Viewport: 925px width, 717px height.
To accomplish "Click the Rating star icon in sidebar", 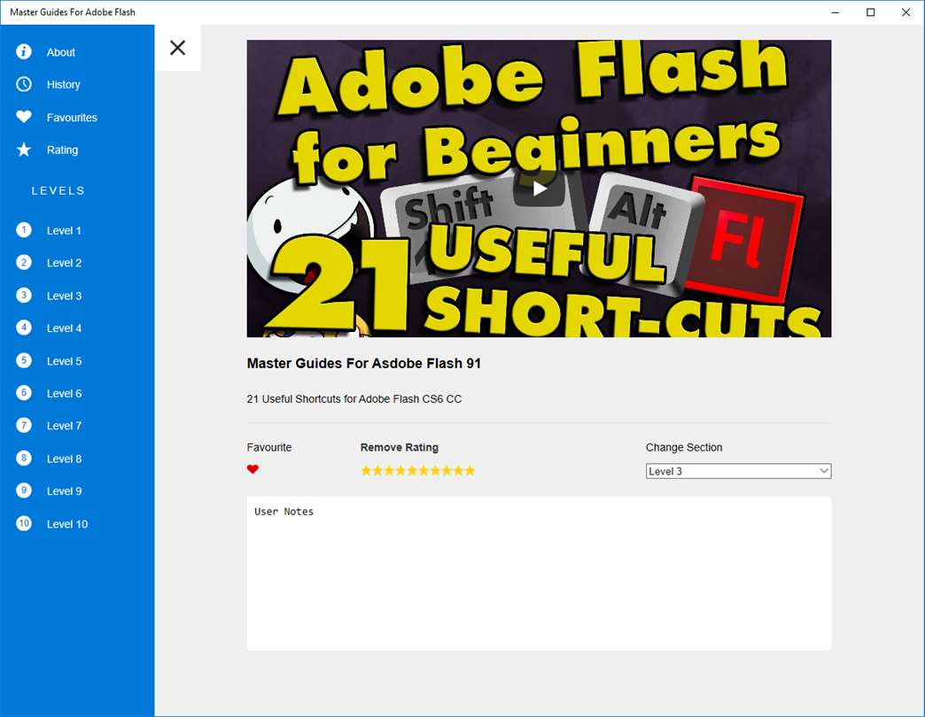I will (x=24, y=150).
